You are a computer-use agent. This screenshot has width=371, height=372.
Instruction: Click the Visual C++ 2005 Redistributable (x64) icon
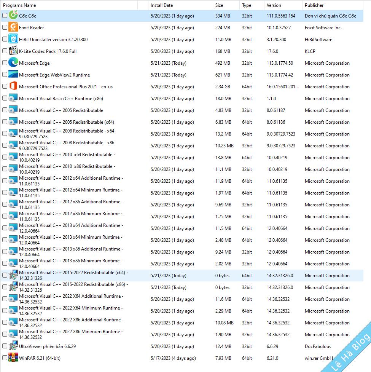point(13,121)
